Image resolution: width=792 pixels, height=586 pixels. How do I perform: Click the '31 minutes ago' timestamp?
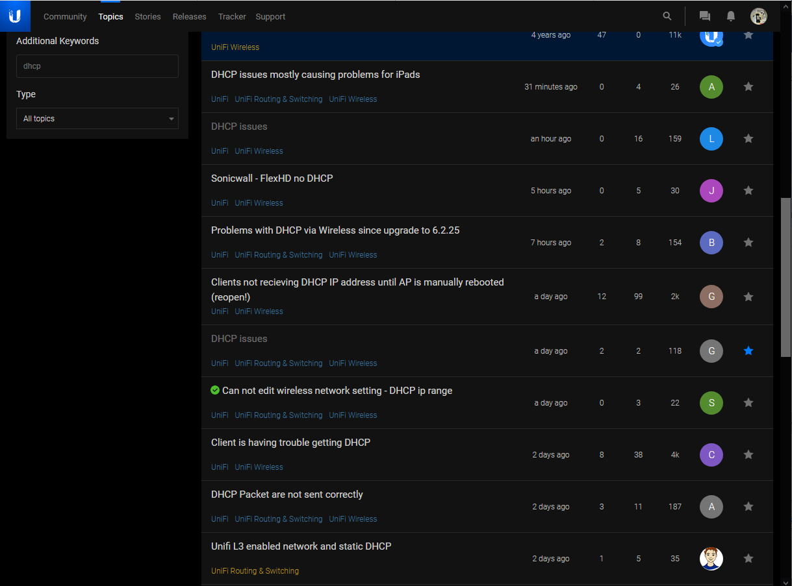[x=551, y=87]
